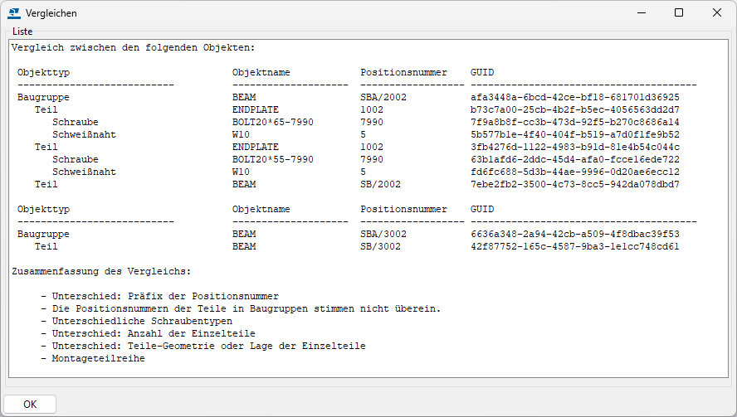Select GUID 42f87752-165c-4587-9ba3-1e1cc748cd61
This screenshot has height=417, width=737.
coord(575,246)
